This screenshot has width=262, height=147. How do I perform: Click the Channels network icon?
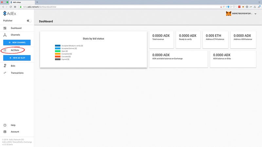tap(5, 35)
